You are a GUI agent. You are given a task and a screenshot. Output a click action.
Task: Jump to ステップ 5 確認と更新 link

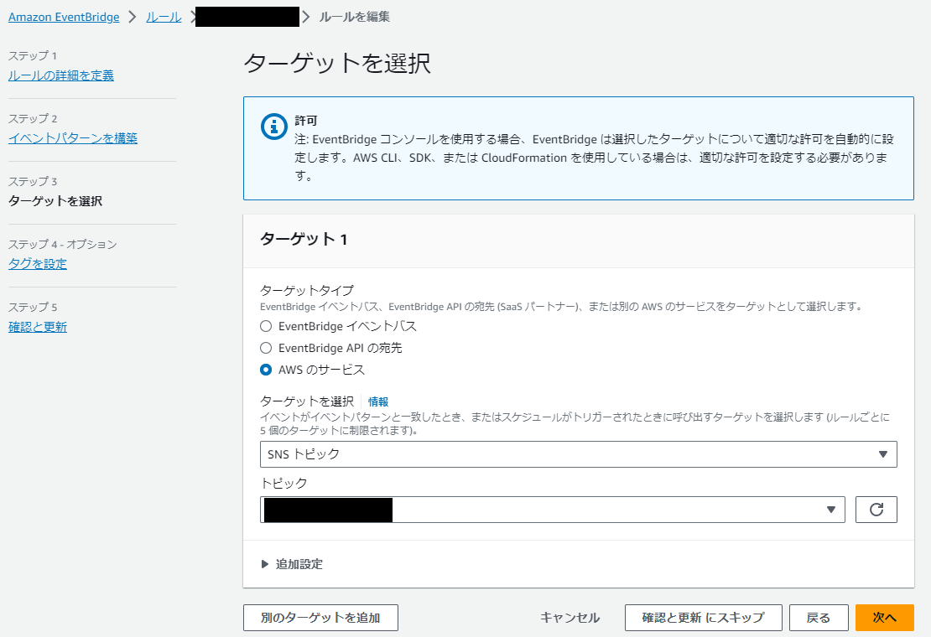[x=36, y=325]
